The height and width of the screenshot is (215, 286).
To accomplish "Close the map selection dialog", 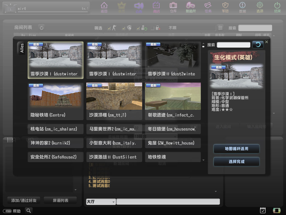I will pyautogui.click(x=266, y=42).
